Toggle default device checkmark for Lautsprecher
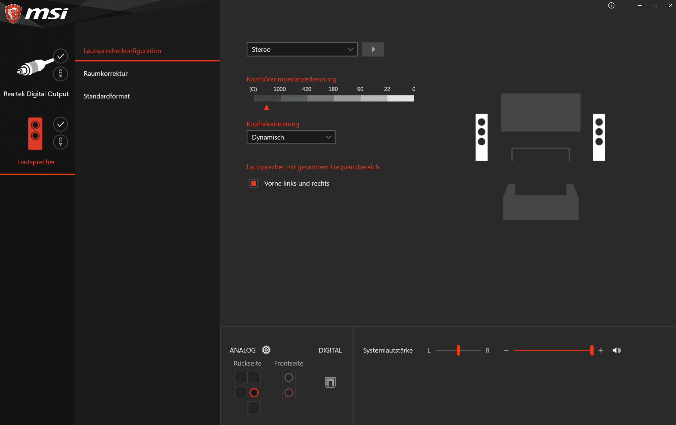Viewport: 676px width, 425px height. coord(60,124)
